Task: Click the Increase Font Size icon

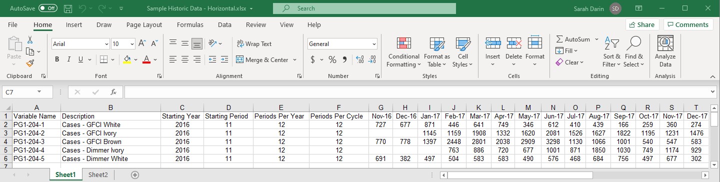Action: [142, 44]
